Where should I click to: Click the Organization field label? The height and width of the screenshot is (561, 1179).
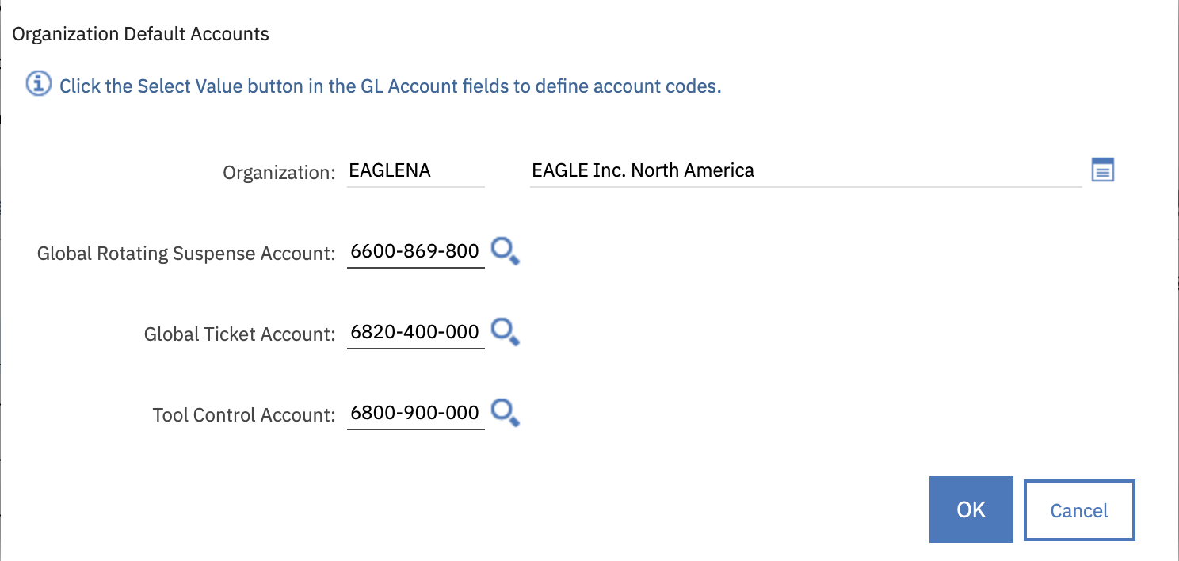tap(279, 172)
